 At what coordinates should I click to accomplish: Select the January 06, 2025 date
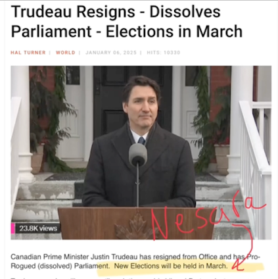111,53
